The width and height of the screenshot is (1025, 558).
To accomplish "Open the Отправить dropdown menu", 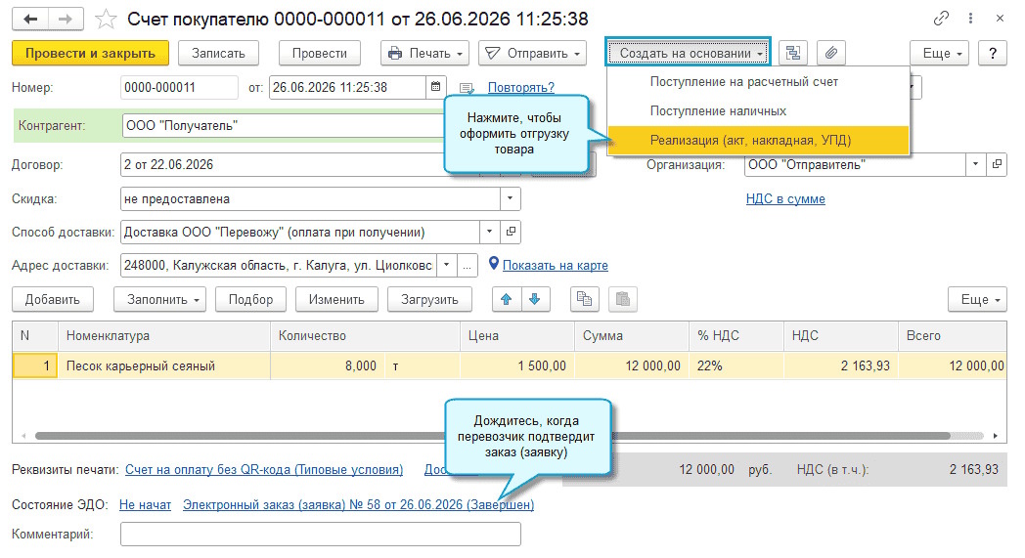I will tap(532, 53).
